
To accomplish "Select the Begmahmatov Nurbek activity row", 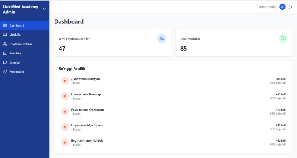I will tap(173, 143).
